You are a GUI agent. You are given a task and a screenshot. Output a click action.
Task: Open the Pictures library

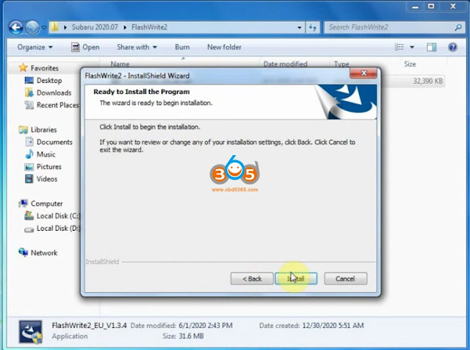[x=49, y=167]
